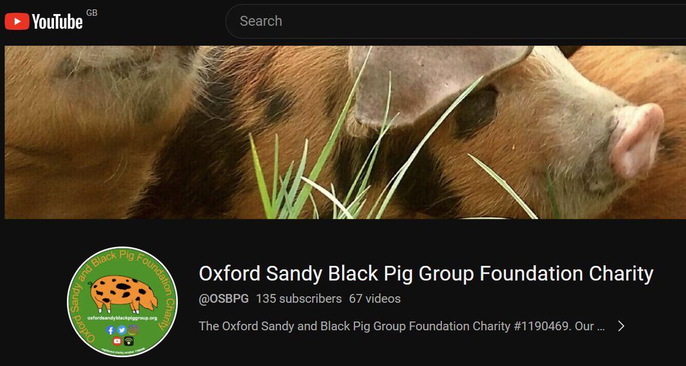Click the green circular channel avatar
This screenshot has height=366, width=686.
[122, 302]
